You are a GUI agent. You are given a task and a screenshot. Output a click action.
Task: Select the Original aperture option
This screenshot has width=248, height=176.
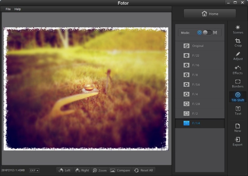[200, 46]
